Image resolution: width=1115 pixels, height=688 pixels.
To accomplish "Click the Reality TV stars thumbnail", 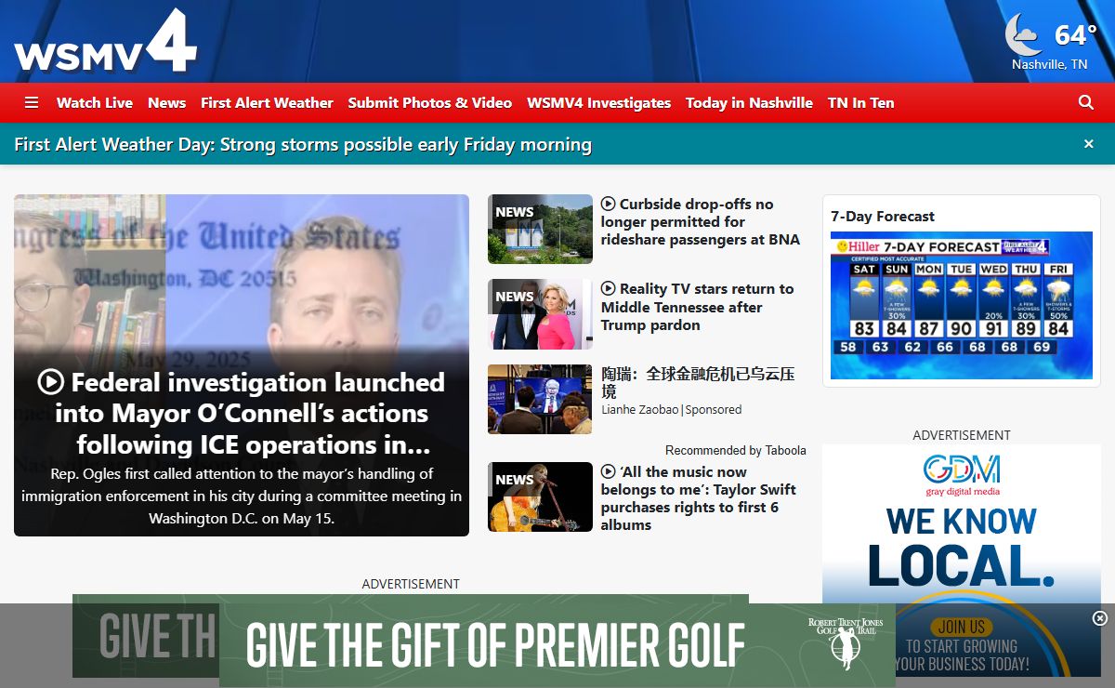I will pyautogui.click(x=540, y=314).
